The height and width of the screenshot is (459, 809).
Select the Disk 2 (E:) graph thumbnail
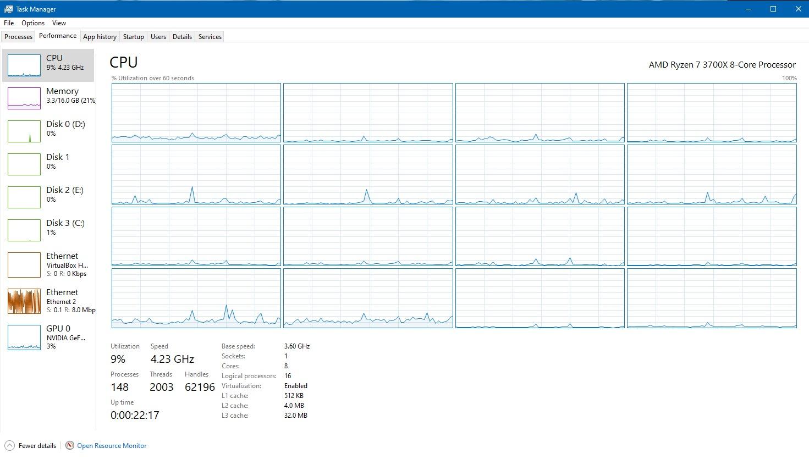coord(24,197)
